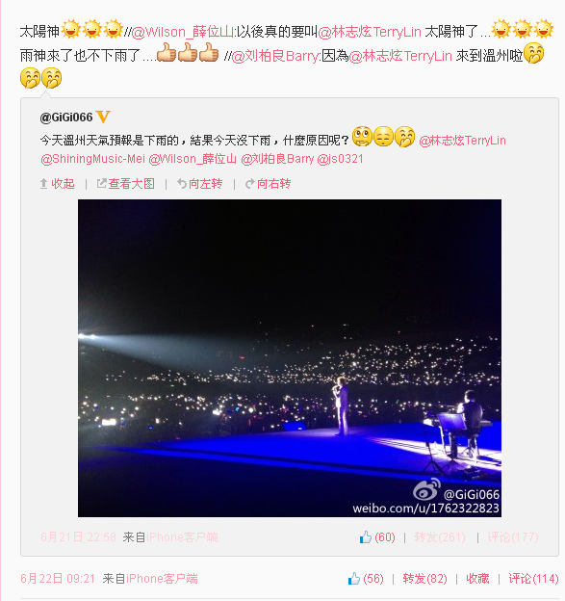Open the @GiGi066 profile name
This screenshot has height=601, width=565.
click(x=66, y=117)
